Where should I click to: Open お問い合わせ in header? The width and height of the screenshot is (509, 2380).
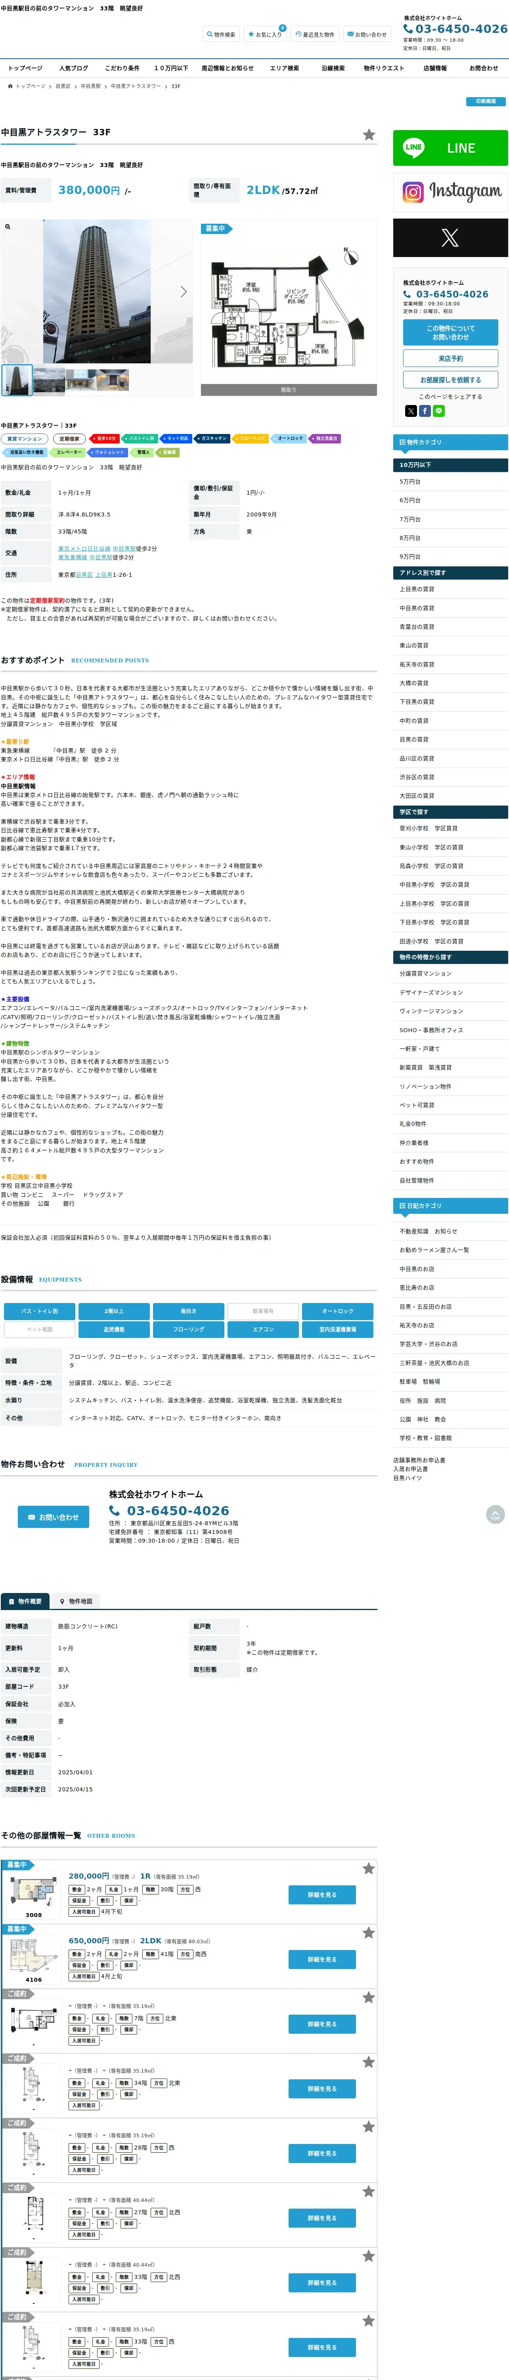367,34
